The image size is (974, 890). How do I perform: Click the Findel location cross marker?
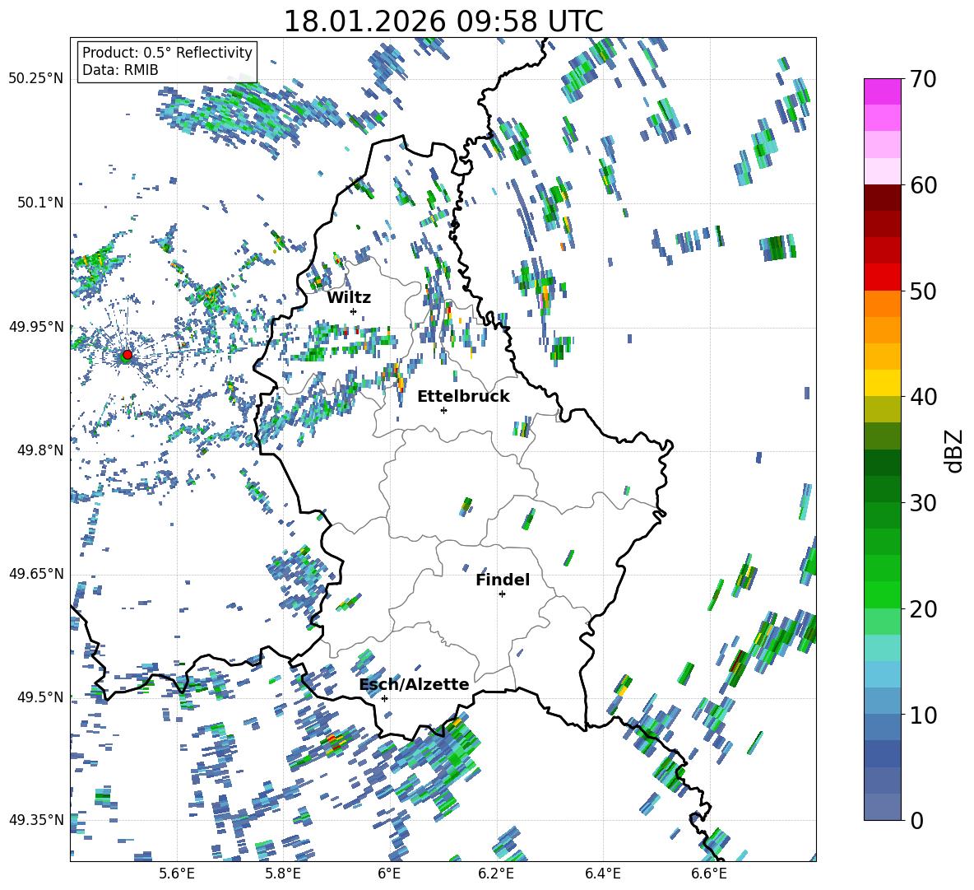[502, 594]
